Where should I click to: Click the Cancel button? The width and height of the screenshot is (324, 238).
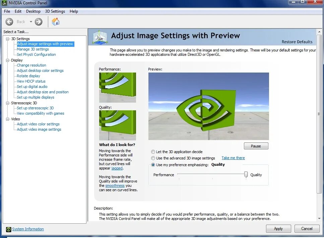307,229
